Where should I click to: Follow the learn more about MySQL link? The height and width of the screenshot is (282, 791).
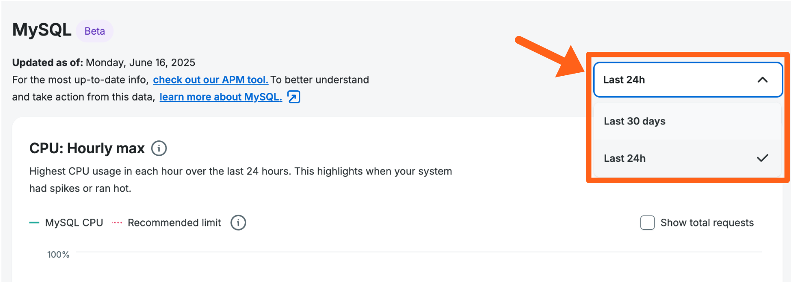[x=220, y=97]
